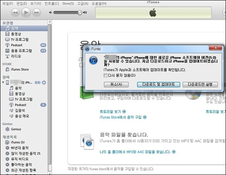Open the 도움말(H) menu
This screenshot has width=226, height=175.
tap(99, 3)
